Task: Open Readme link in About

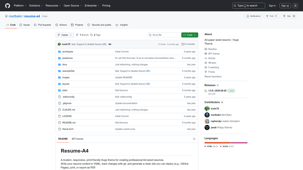Action: (211, 49)
